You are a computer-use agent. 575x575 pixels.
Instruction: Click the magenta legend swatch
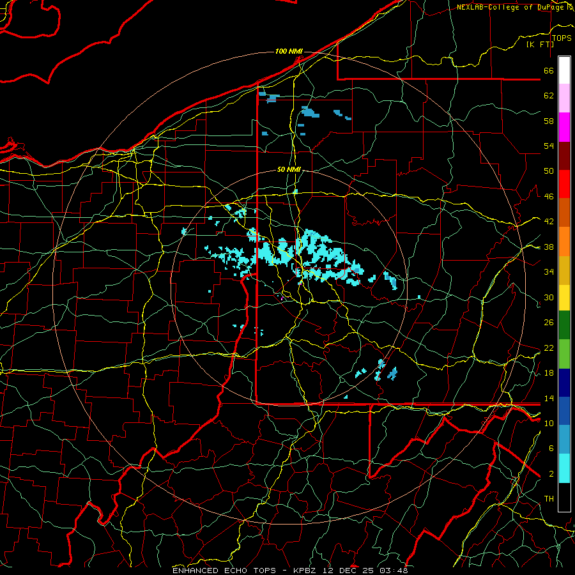(564, 127)
